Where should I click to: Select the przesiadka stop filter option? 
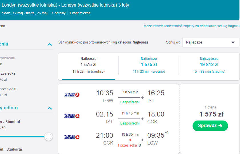pos(8,74)
